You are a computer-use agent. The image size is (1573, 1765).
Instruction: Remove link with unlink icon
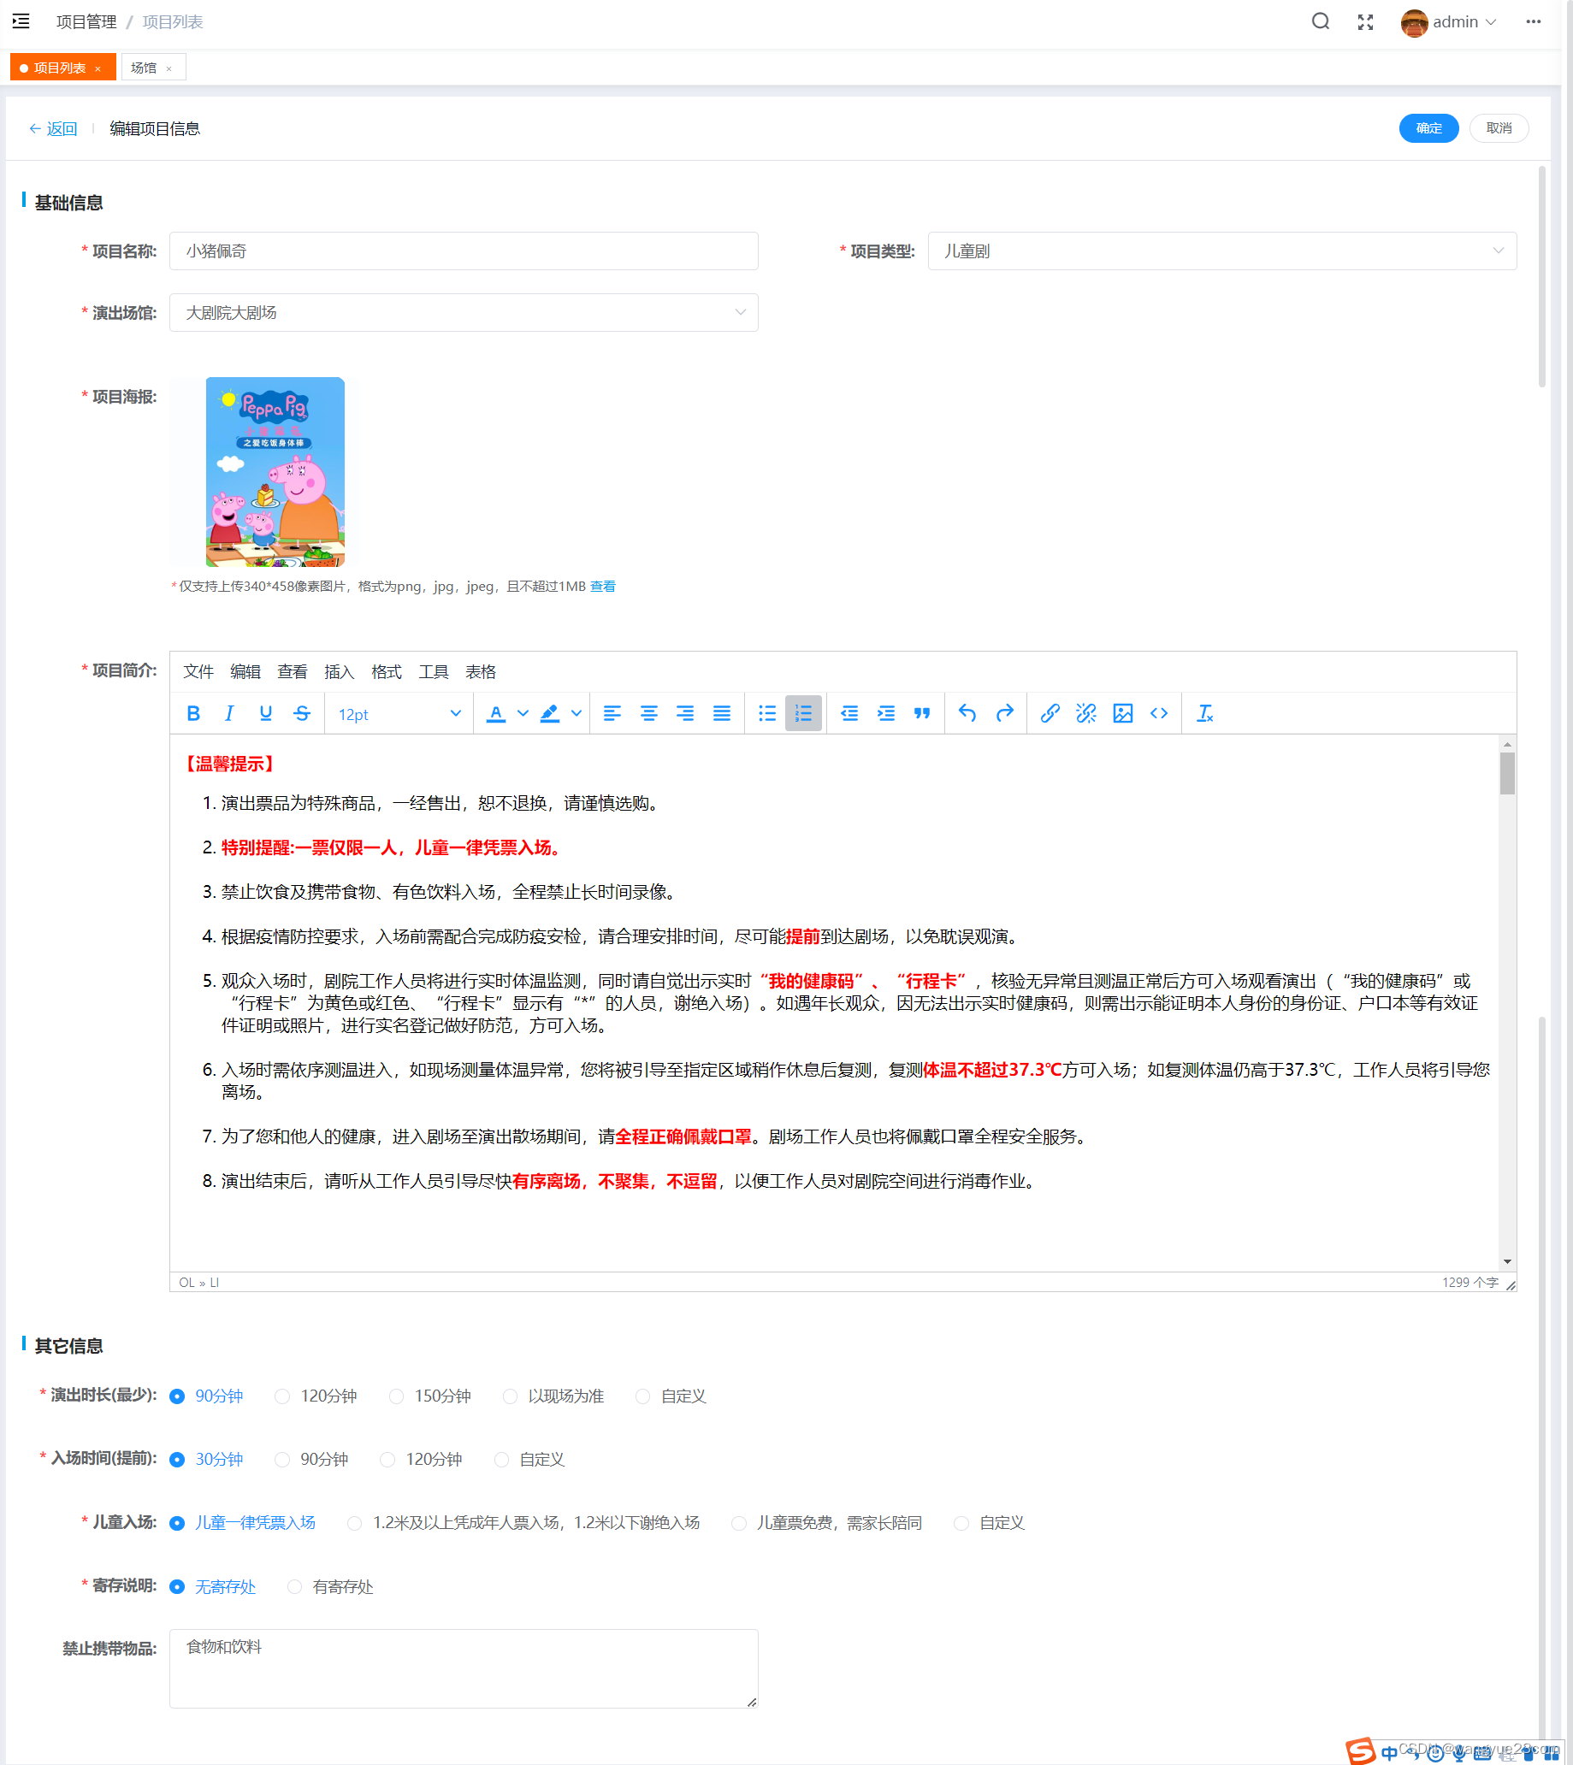click(1085, 713)
